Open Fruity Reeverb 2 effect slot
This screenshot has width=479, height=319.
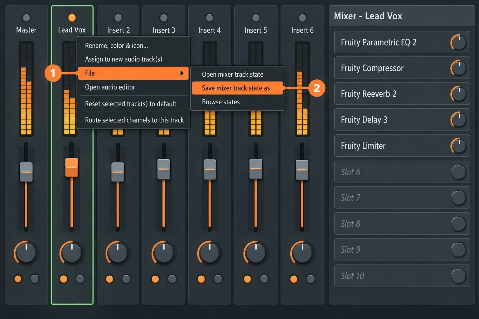pos(402,94)
